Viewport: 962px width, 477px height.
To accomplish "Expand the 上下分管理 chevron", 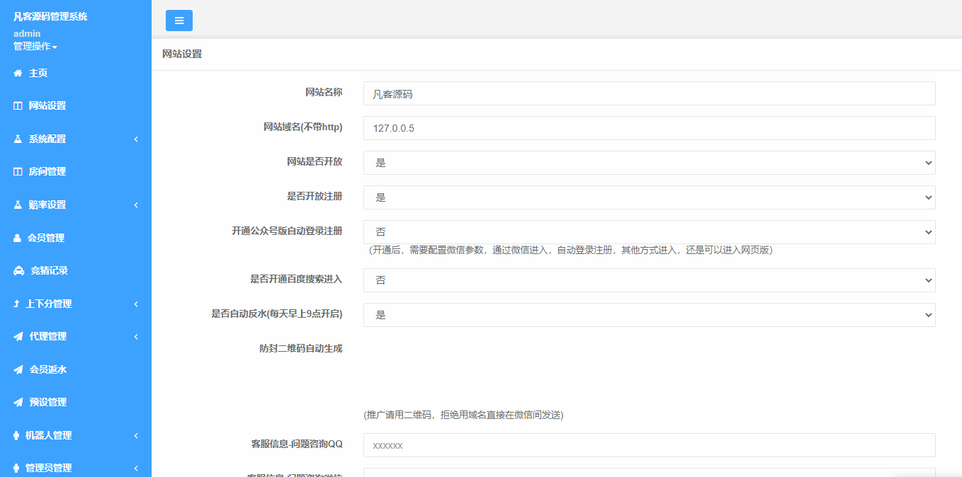I will (x=136, y=304).
